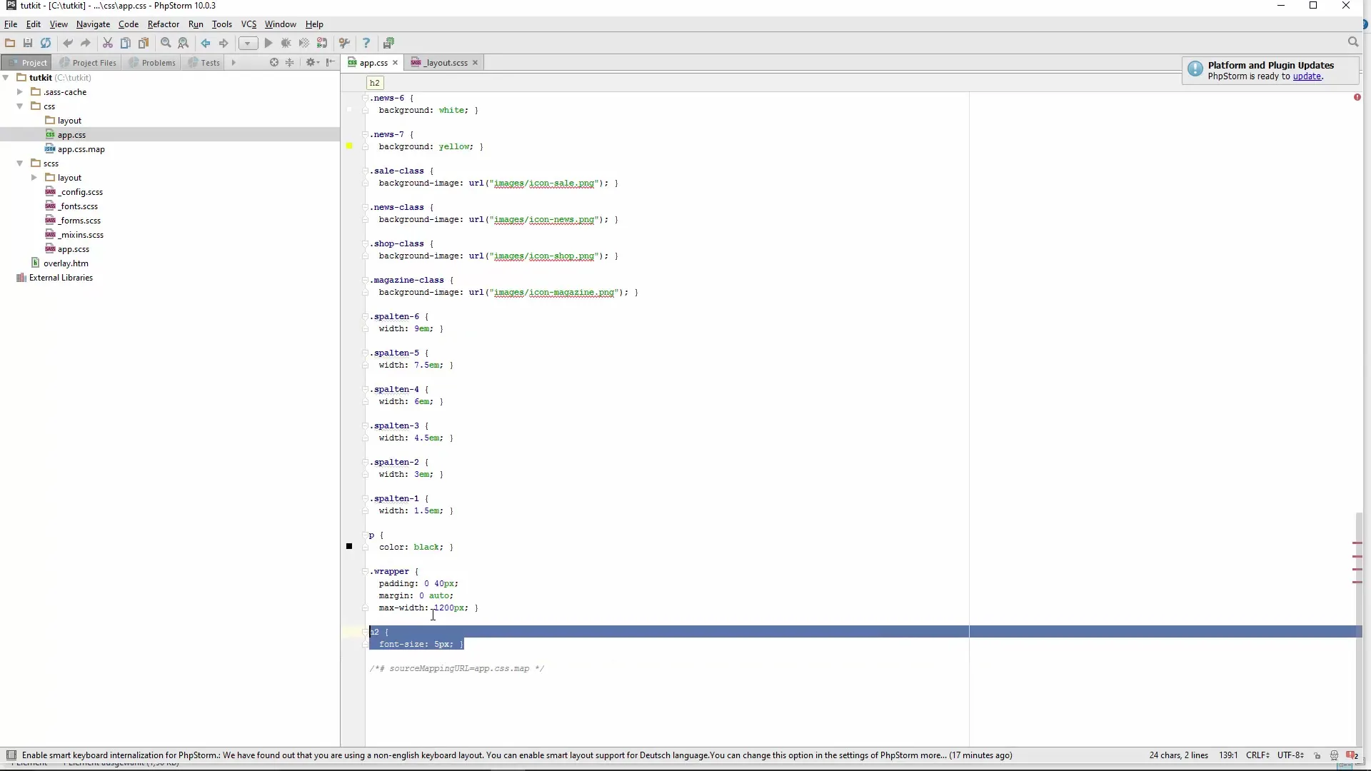Collapse the scss folder
This screenshot has height=771, width=1371.
(x=20, y=163)
